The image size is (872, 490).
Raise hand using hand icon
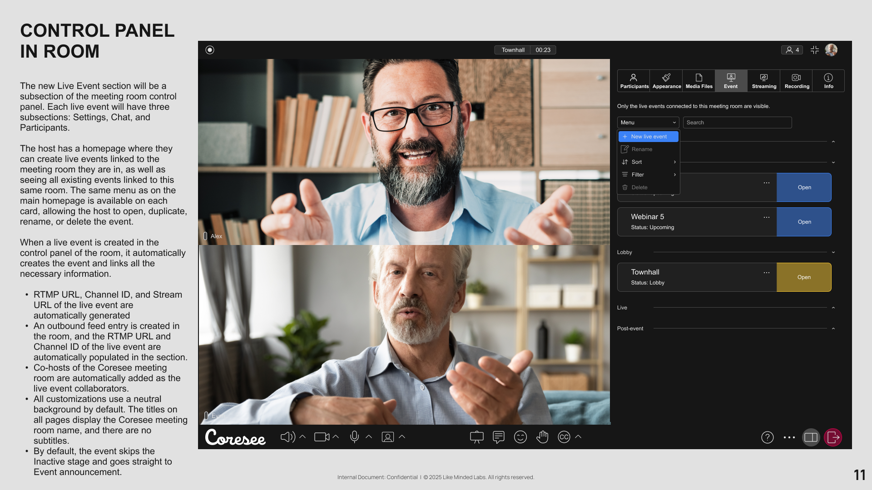[542, 437]
